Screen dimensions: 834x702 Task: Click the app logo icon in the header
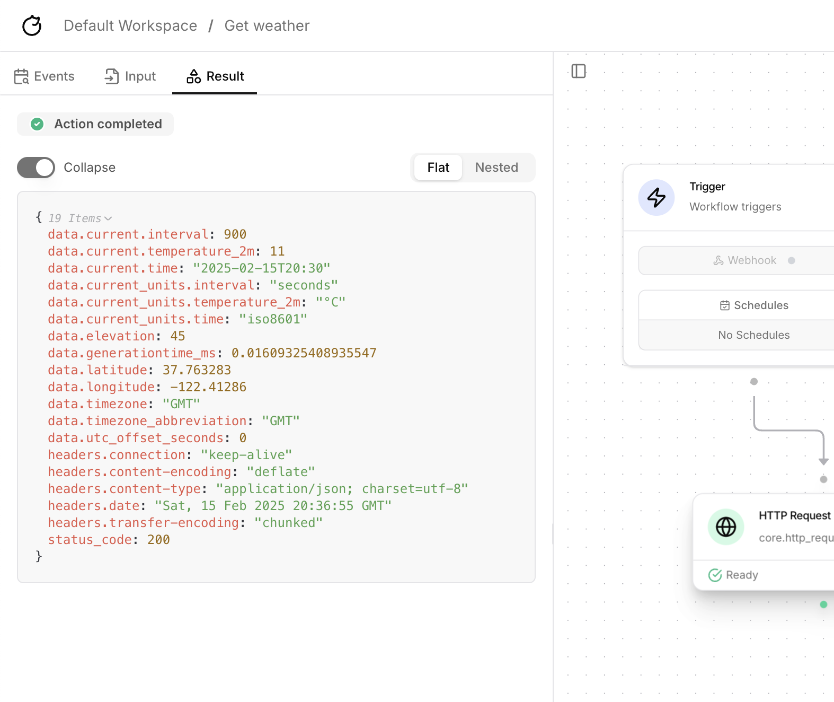pos(32,25)
